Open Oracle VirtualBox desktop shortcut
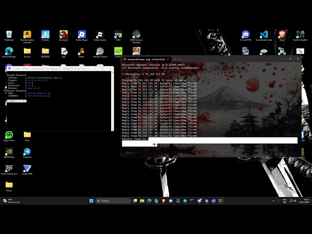The height and width of the screenshot is (234, 312). 300,36
